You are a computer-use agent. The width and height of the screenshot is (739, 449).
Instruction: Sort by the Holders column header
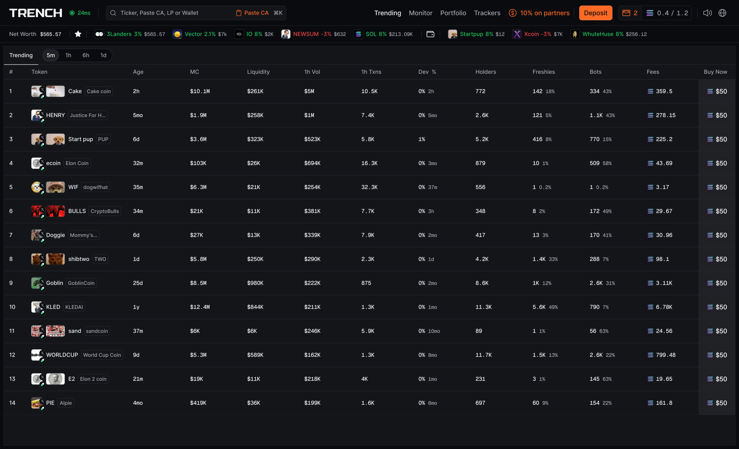pos(486,72)
